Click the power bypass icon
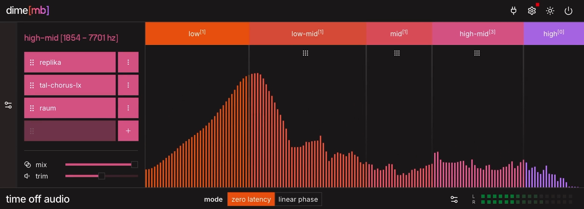This screenshot has height=209, width=584. [568, 11]
